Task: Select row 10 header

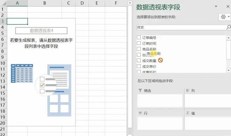Action: 3,63
